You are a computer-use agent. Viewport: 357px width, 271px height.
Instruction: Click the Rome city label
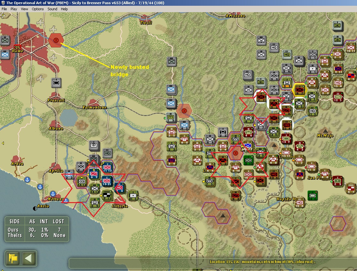click(x=18, y=51)
